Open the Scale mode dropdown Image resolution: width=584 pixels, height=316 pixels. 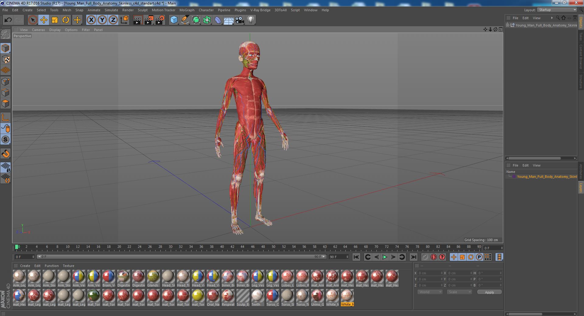tap(459, 292)
